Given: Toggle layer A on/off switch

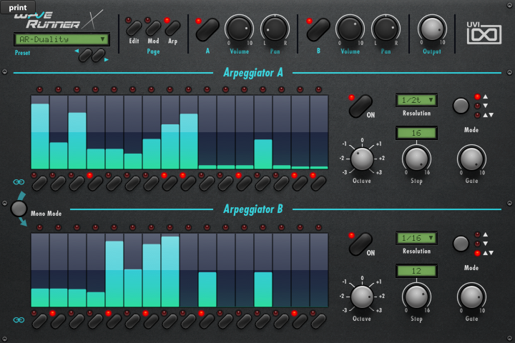Looking at the screenshot, I should click(x=207, y=30).
